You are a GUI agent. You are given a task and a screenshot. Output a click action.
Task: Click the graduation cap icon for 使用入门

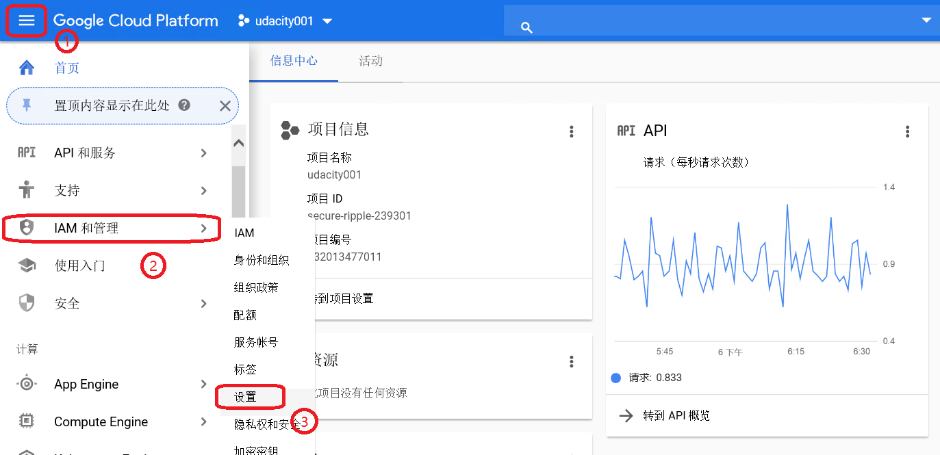[x=26, y=265]
